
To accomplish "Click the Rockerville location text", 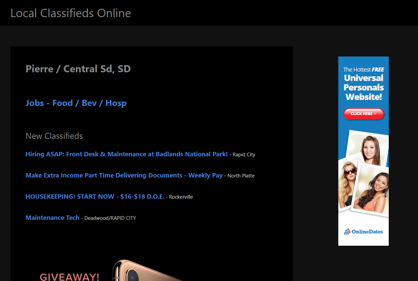I will [181, 197].
